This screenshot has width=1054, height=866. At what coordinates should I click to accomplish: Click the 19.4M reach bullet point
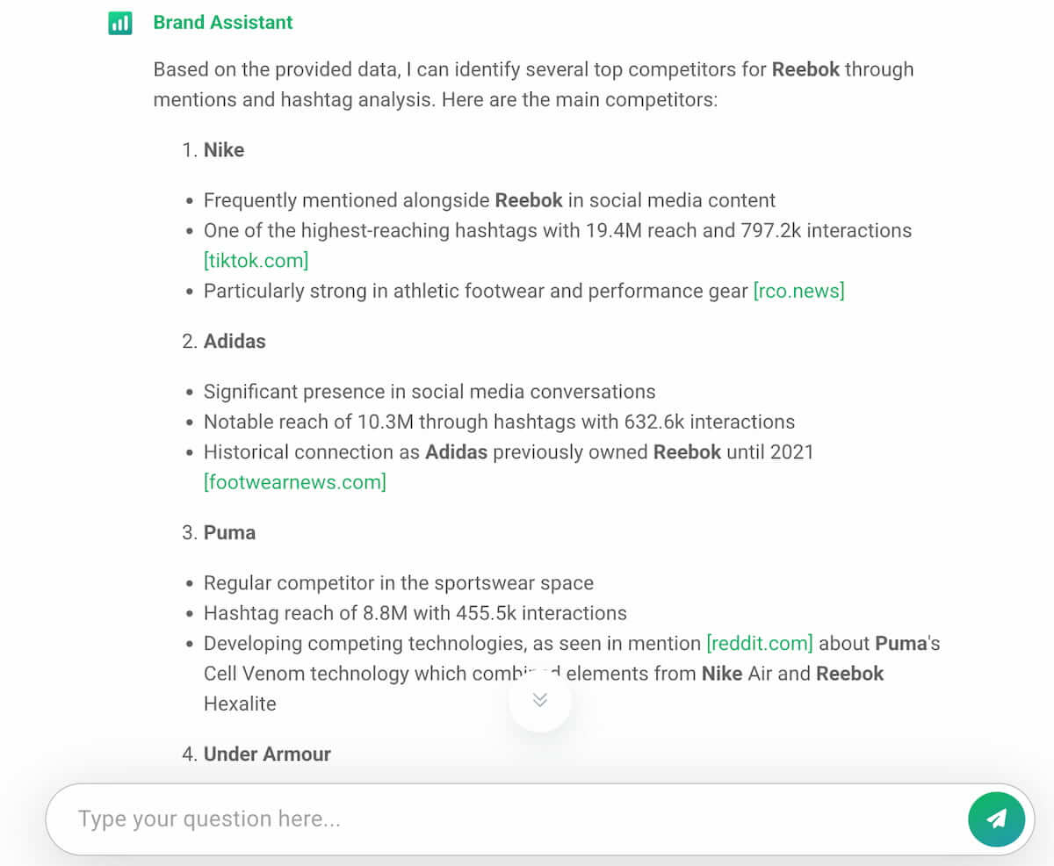pyautogui.click(x=557, y=230)
